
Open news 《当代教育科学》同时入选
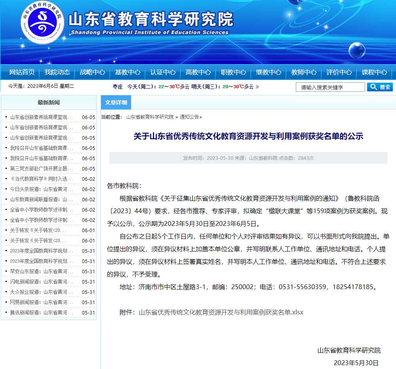click(x=42, y=179)
